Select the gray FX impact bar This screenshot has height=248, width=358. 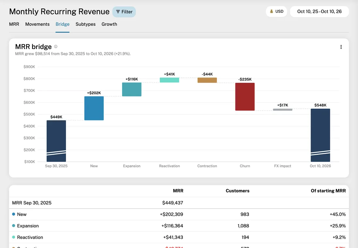(283, 110)
